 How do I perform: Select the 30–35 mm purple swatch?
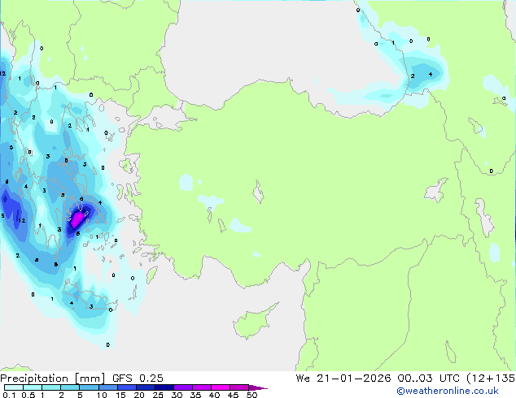[182, 387]
